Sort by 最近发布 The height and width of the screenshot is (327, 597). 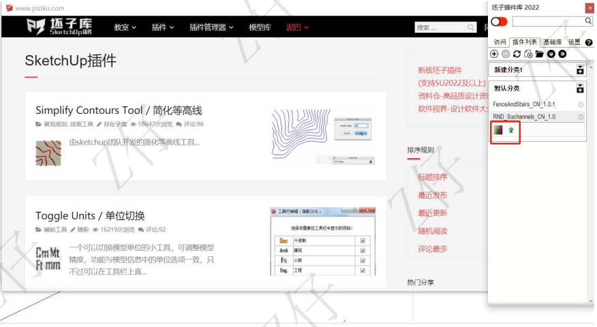[x=433, y=196]
